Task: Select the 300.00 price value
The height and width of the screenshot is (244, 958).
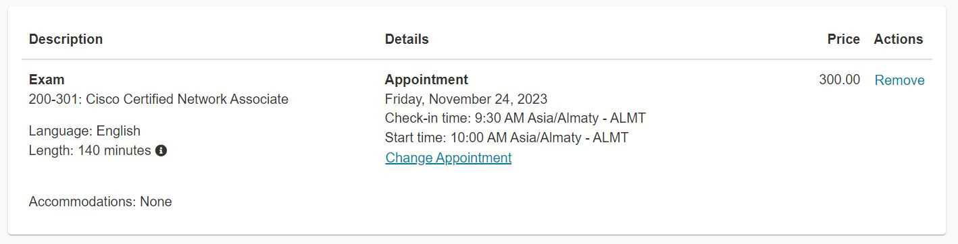Action: (840, 80)
